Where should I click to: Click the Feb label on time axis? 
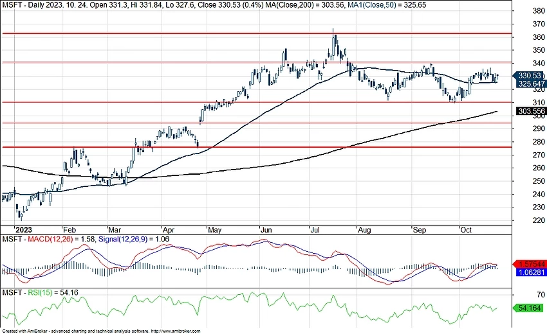(x=69, y=230)
